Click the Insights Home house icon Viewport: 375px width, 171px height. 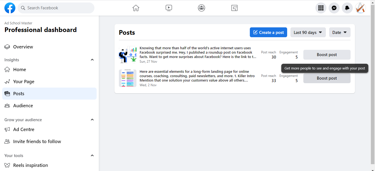click(7, 69)
